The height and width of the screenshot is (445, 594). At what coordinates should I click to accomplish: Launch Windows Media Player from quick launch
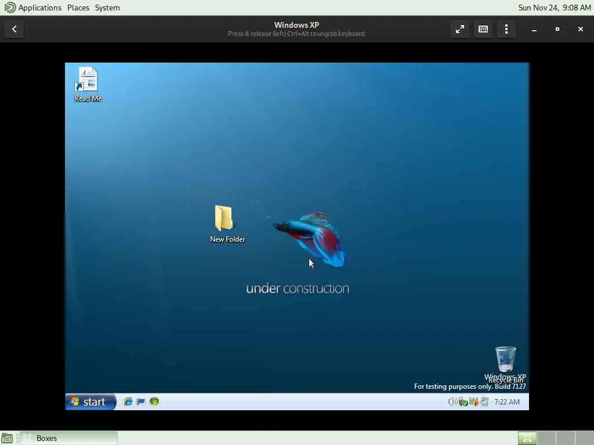pyautogui.click(x=154, y=402)
